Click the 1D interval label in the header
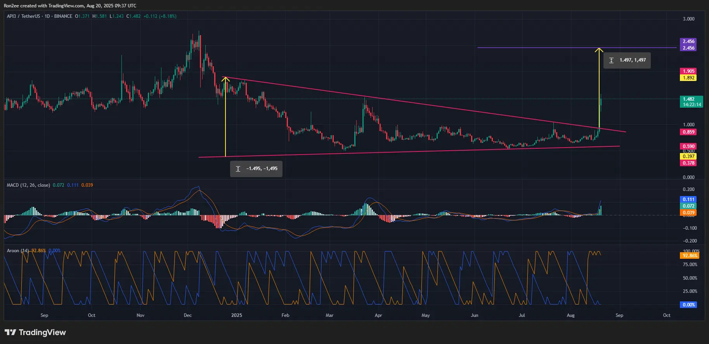 pos(47,16)
